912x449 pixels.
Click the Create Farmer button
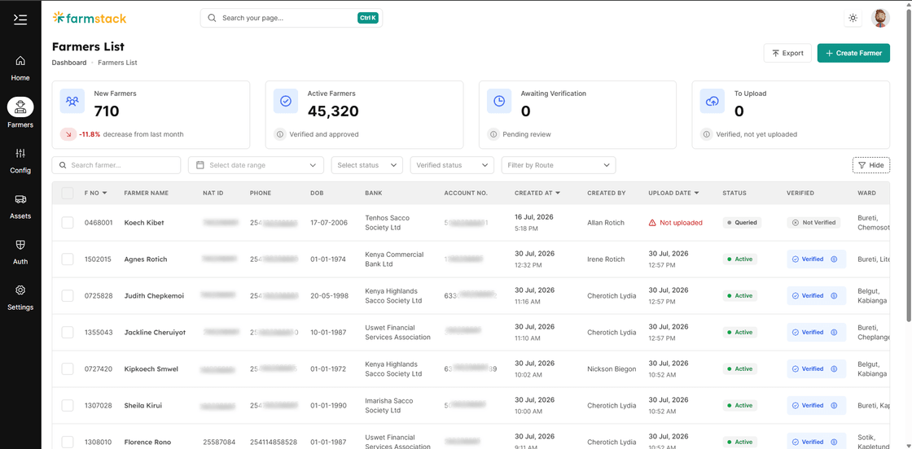[853, 53]
